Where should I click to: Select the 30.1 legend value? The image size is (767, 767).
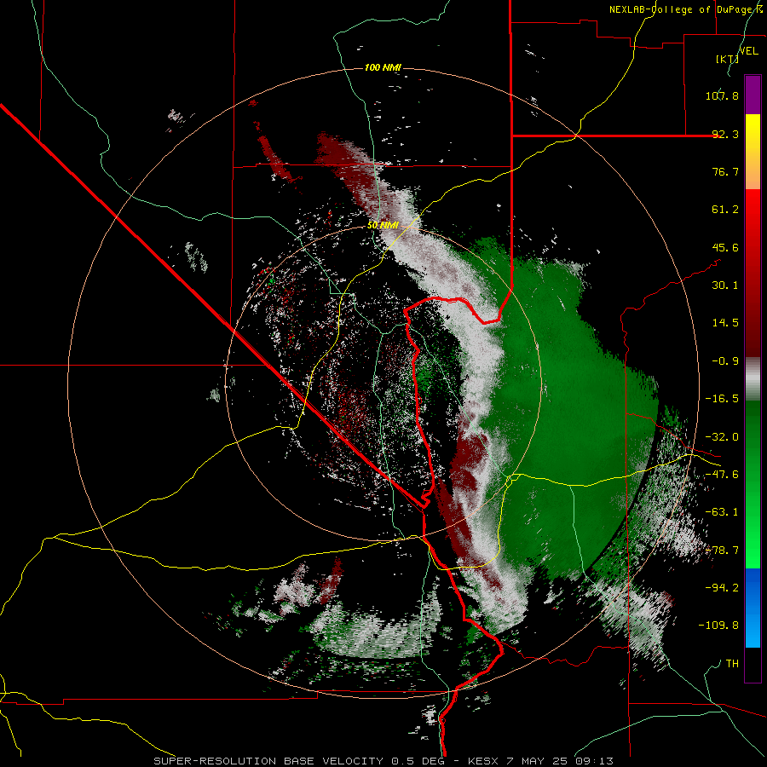pos(725,285)
